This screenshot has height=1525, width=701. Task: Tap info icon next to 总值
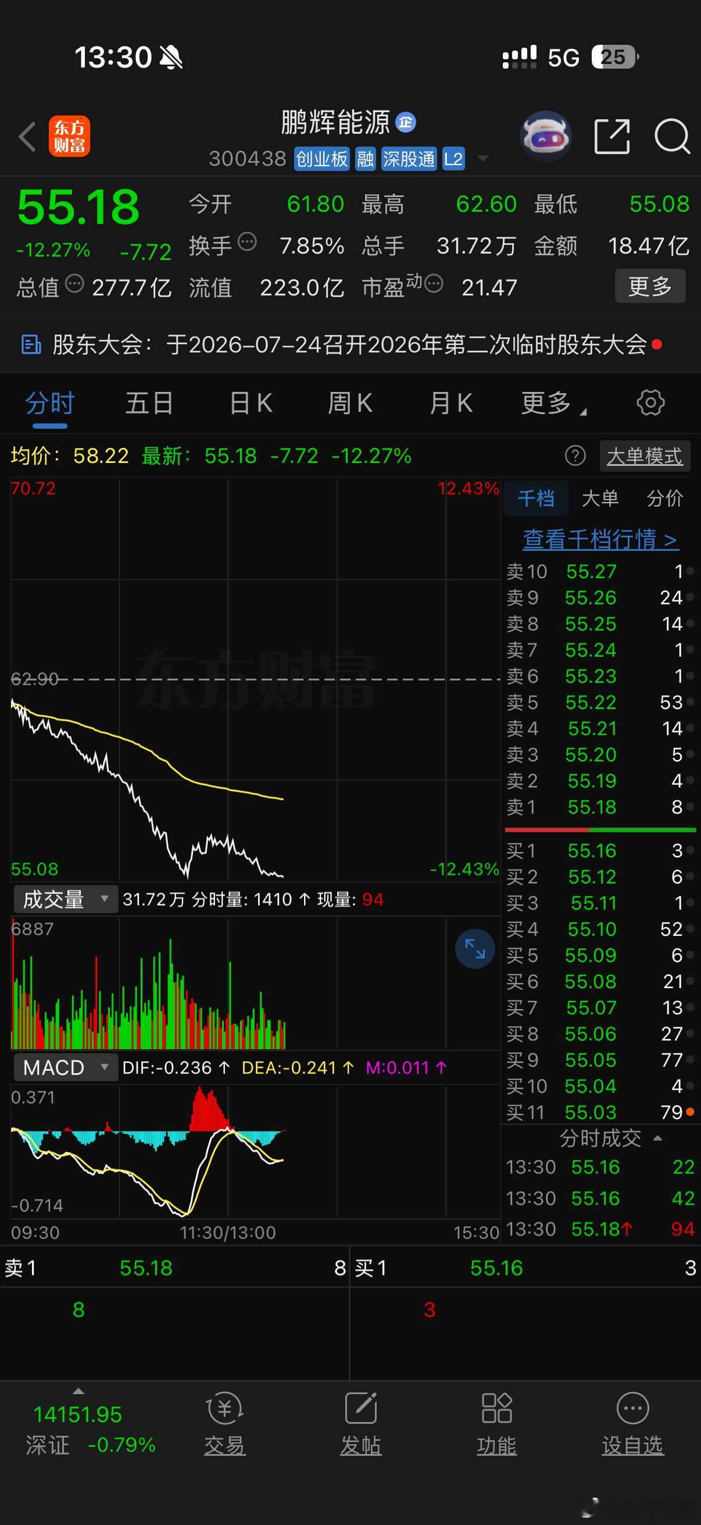click(74, 284)
